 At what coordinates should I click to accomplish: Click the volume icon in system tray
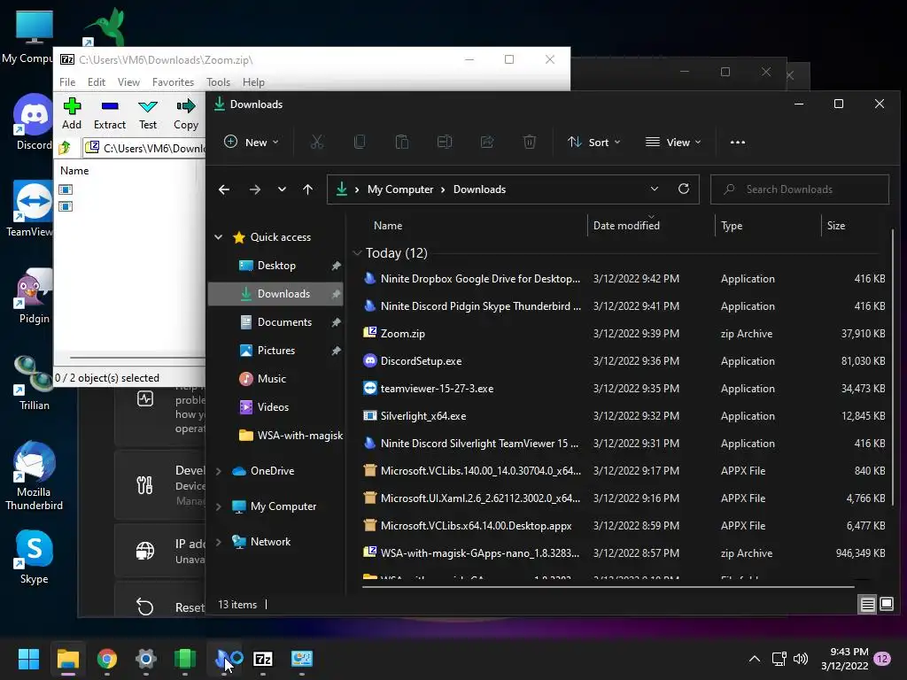(x=801, y=659)
